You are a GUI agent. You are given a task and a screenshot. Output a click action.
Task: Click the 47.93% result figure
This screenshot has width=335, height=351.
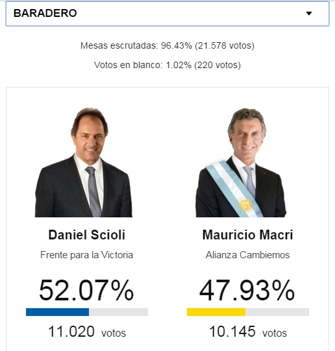pos(247,290)
